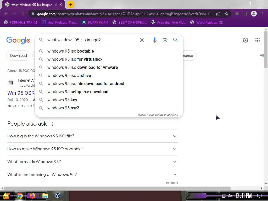
Task: Open Firefox from the taskbar
Action: click(x=32, y=196)
